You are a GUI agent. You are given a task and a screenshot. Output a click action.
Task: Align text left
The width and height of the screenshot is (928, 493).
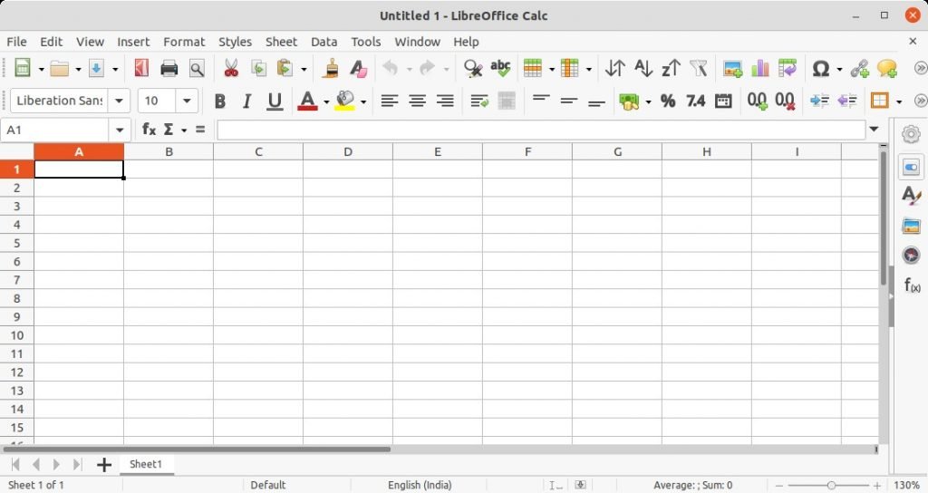[389, 101]
